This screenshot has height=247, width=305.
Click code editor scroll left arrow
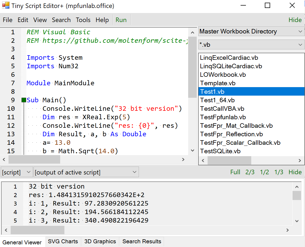point(4,159)
